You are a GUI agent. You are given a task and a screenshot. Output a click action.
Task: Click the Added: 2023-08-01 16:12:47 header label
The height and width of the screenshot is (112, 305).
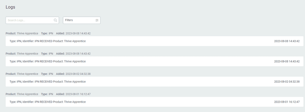point(73,94)
